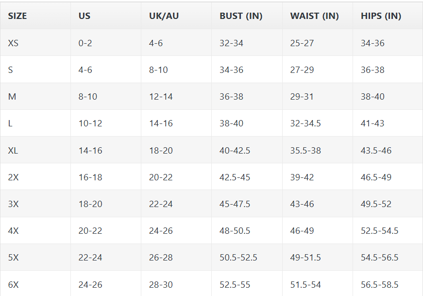Click the US column header

(x=85, y=16)
